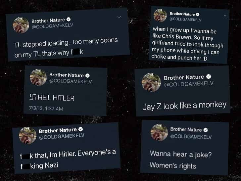Click the Brother Nature name on the Chris Brown tweet
241x181 pixels.
click(182, 14)
